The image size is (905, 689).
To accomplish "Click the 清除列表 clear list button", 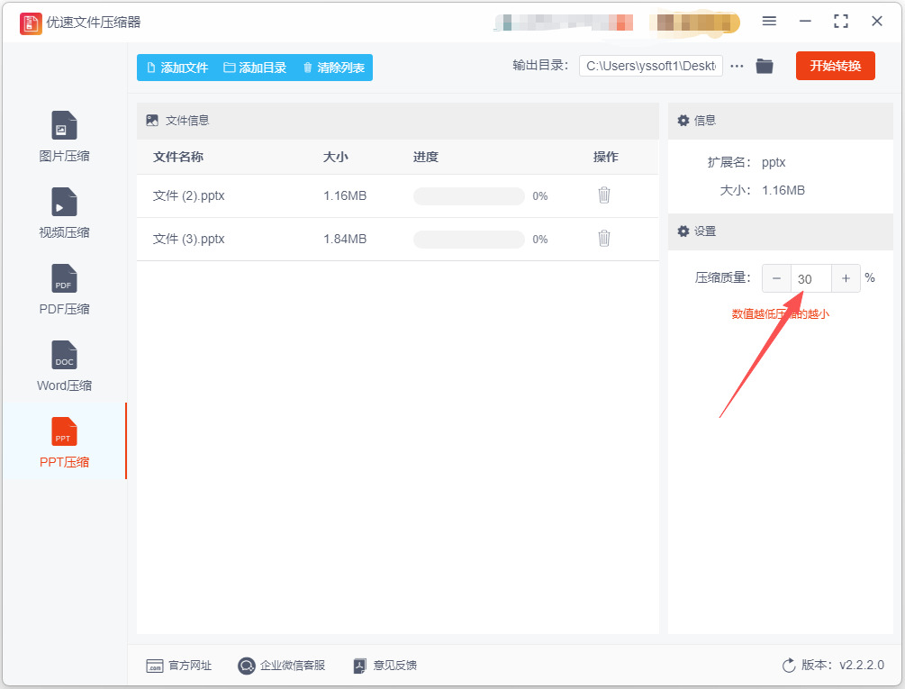I will [333, 68].
